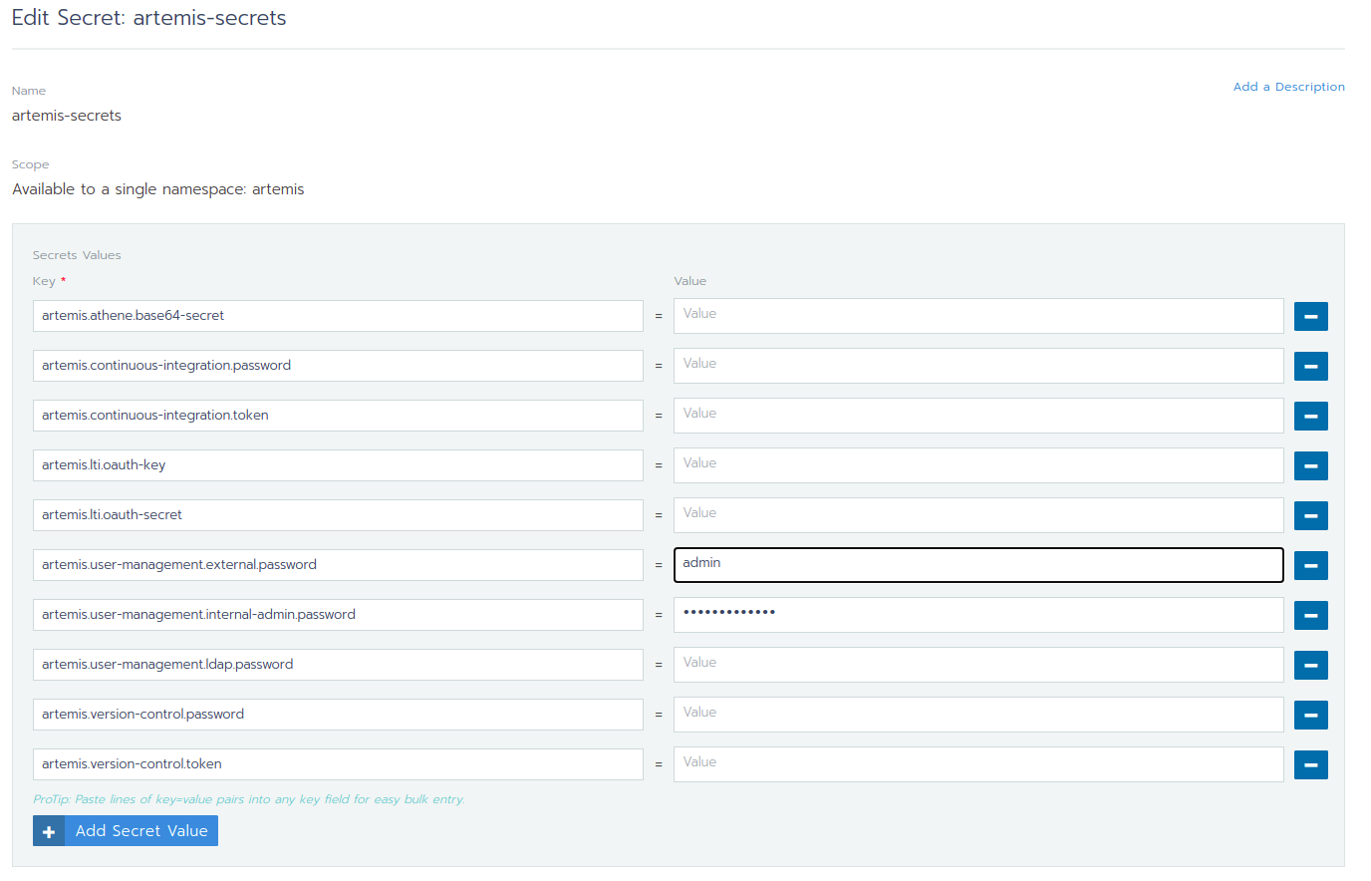The width and height of the screenshot is (1371, 881).
Task: Remove the artemis.lti.oauth-key row
Action: (x=1310, y=465)
